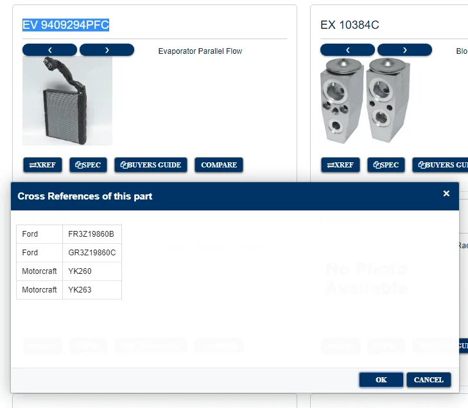This screenshot has height=408, width=468.
Task: Click Ford cell in FR3Z19860B row
Action: pyautogui.click(x=39, y=234)
